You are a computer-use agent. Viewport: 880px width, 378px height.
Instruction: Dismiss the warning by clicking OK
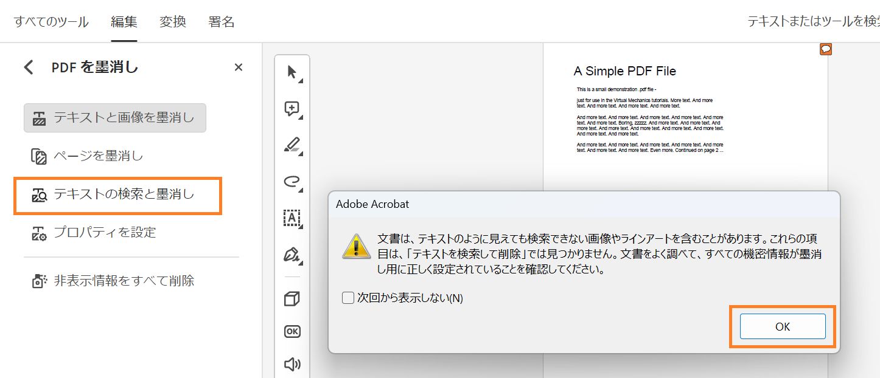click(x=782, y=326)
